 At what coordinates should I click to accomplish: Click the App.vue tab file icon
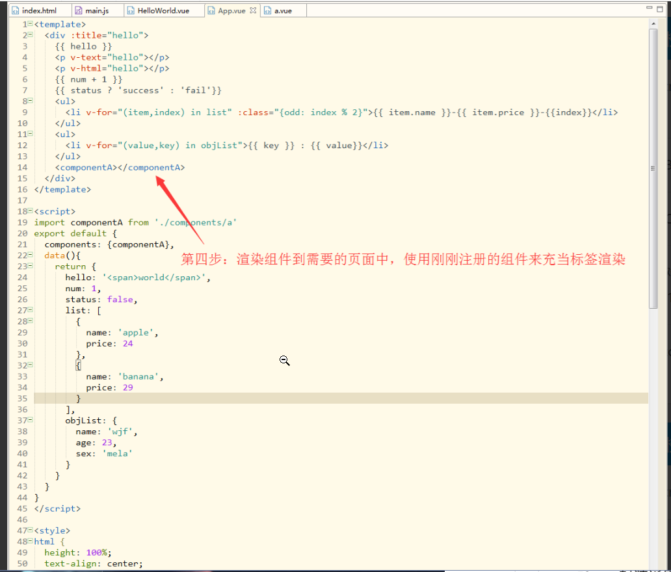pyautogui.click(x=211, y=10)
